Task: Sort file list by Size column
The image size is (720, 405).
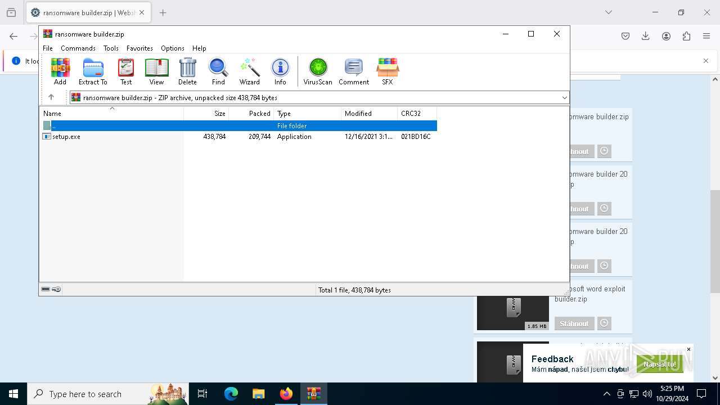Action: pyautogui.click(x=206, y=113)
